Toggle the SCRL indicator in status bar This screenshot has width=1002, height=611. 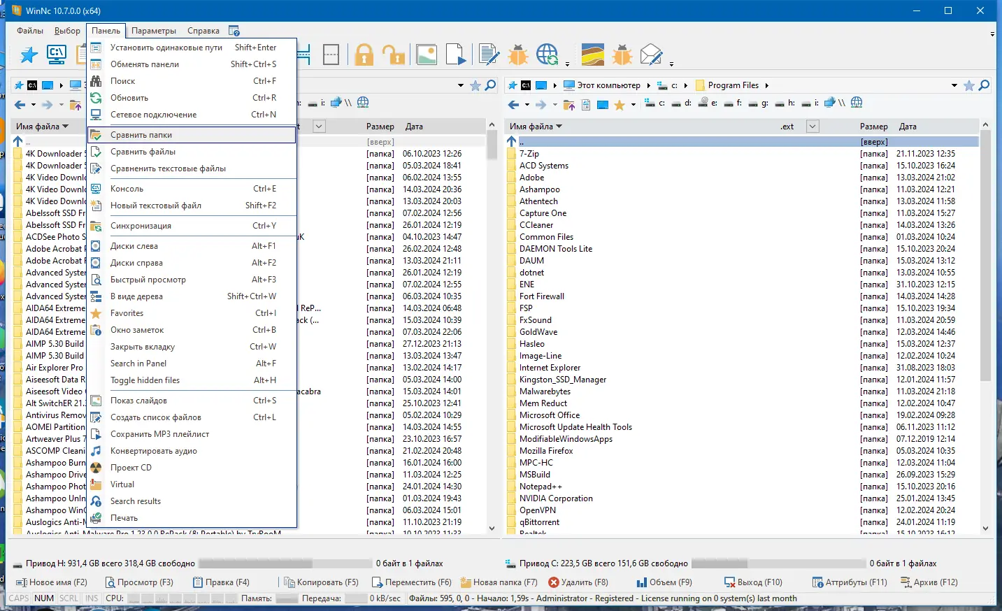coord(69,598)
